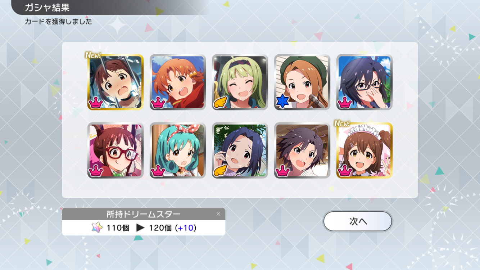480x270 pixels.
Task: Click the pink crown icon on red-glasses card
Action: click(x=96, y=171)
